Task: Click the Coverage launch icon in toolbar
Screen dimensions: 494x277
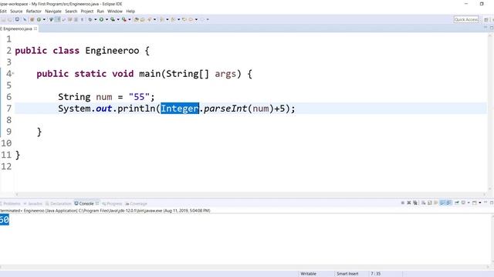Action: [113, 19]
